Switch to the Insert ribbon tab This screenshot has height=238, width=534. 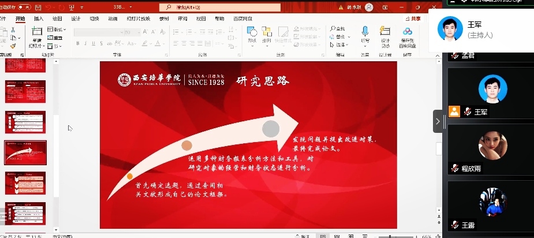[39, 18]
